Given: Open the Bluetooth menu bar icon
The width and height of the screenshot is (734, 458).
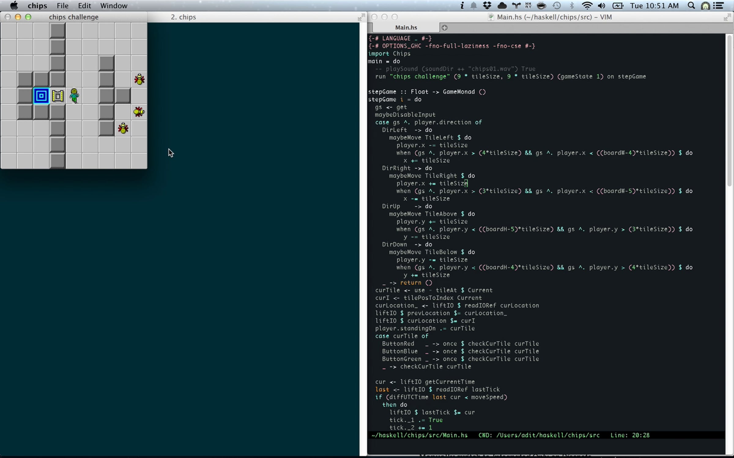Looking at the screenshot, I should point(572,5).
